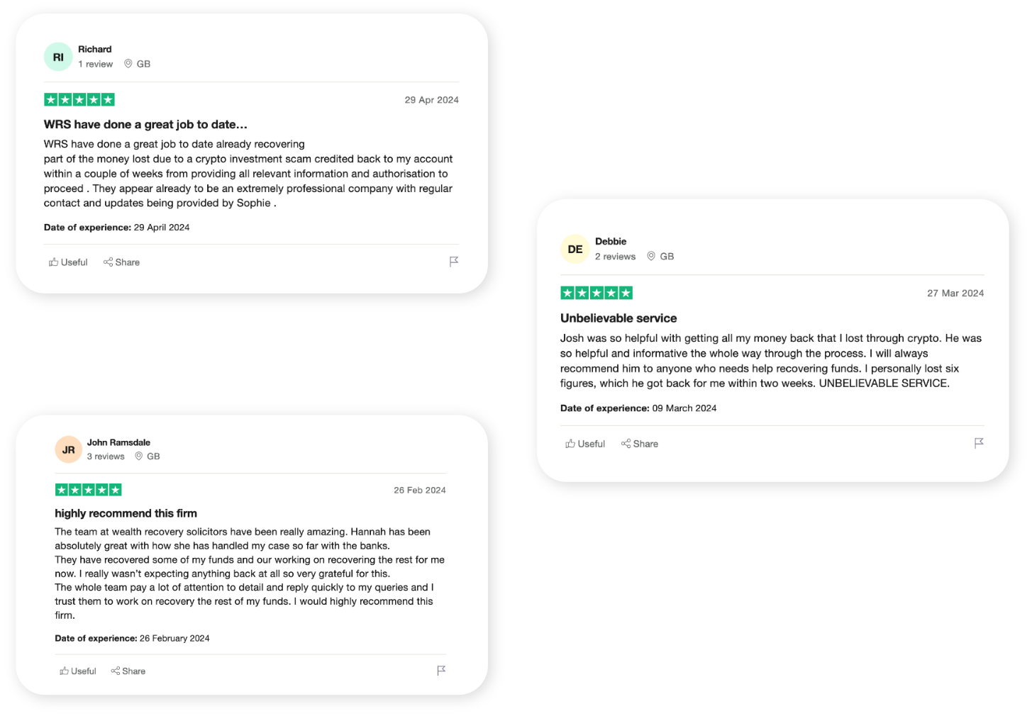Report Debbie's review using the flag icon
This screenshot has width=1032, height=716.
coord(979,443)
